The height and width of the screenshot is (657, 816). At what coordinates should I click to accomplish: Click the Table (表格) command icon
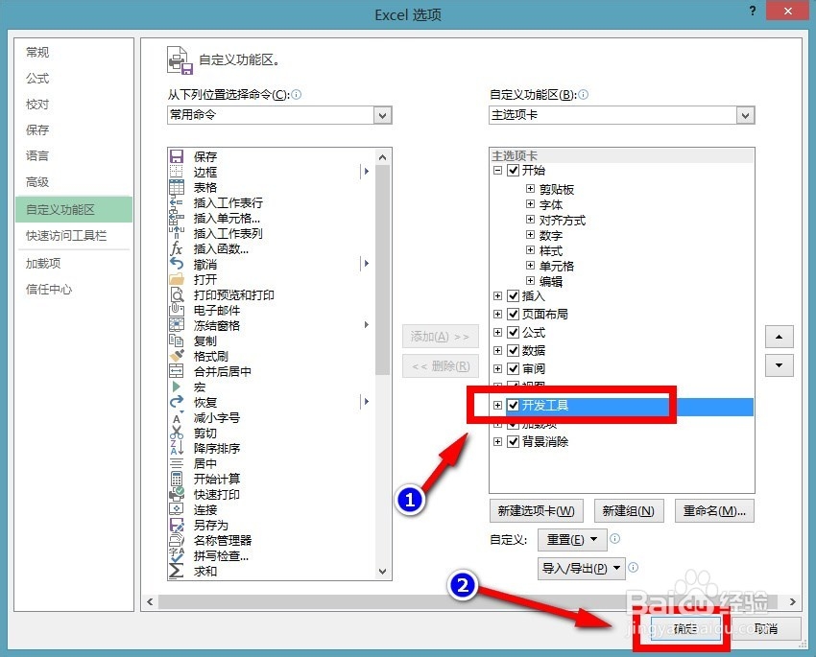[177, 187]
